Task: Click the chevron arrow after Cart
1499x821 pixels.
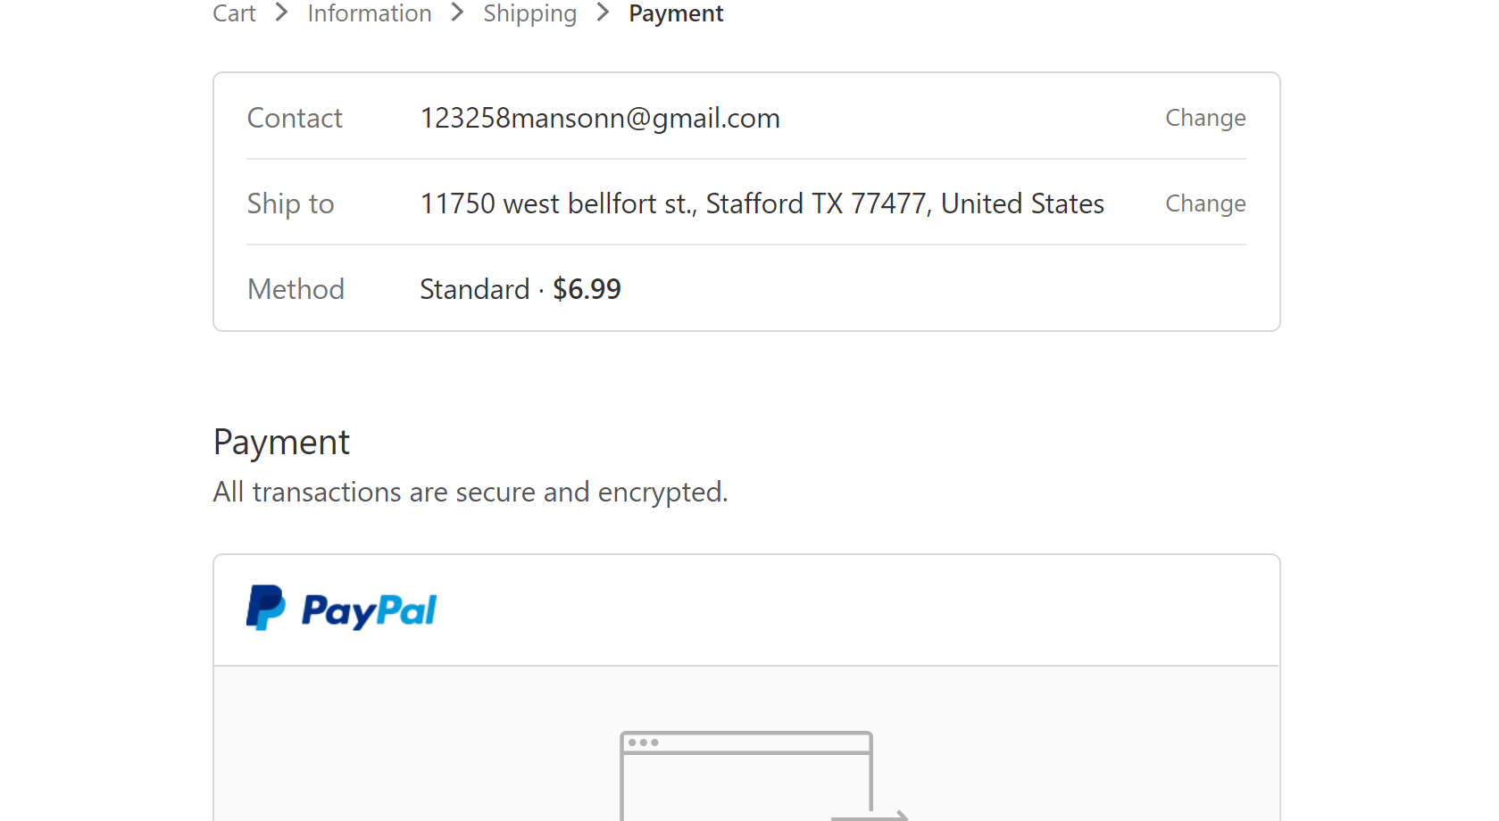Action: tap(281, 12)
